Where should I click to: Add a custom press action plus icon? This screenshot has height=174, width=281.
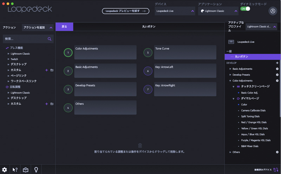pyautogui.click(x=47, y=70)
